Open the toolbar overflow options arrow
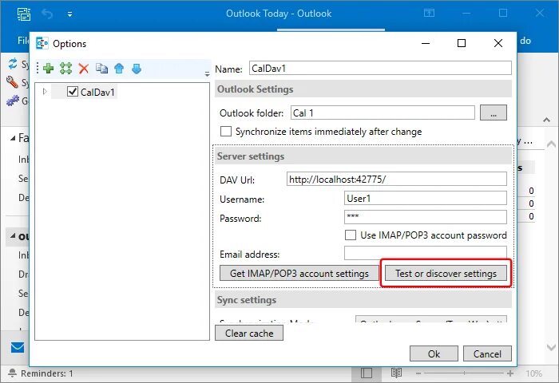559x383 pixels. pyautogui.click(x=207, y=74)
